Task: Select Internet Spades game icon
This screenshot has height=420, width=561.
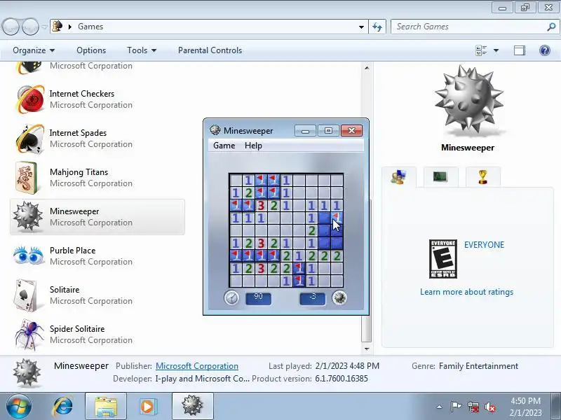Action: click(x=30, y=139)
